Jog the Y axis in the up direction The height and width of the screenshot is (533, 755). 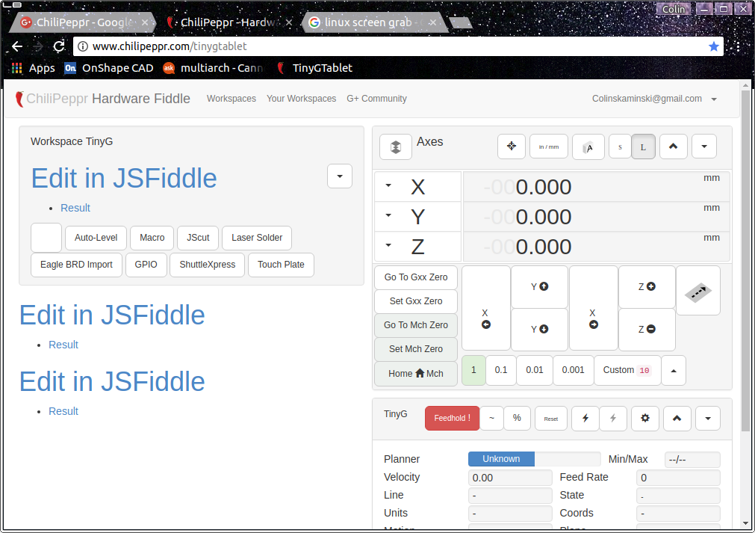(x=539, y=286)
